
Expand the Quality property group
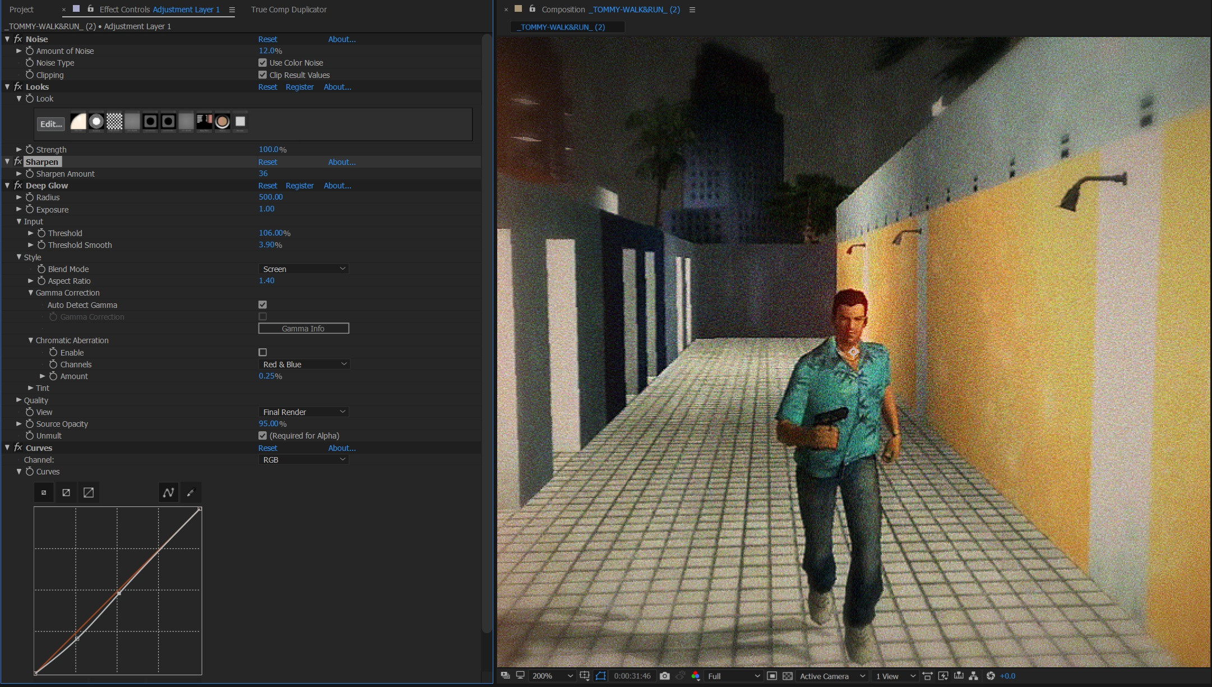click(19, 400)
